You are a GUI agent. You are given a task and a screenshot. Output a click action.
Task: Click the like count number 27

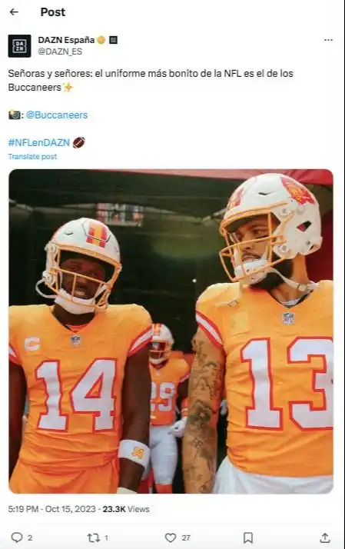point(186,537)
